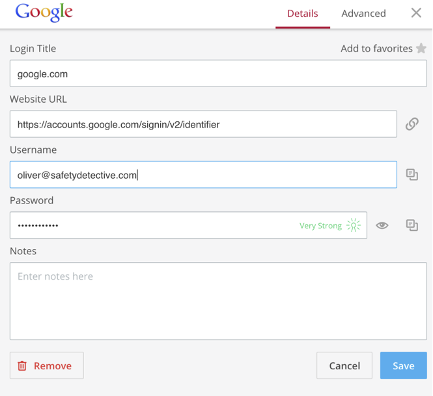Click into the Password field
Screen dimensions: 433x396
pos(188,225)
